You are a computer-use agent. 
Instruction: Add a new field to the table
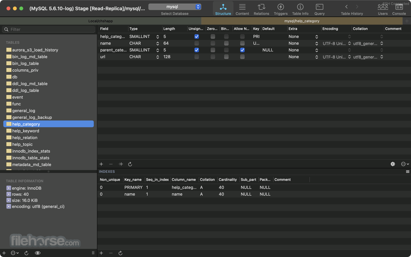[101, 164]
